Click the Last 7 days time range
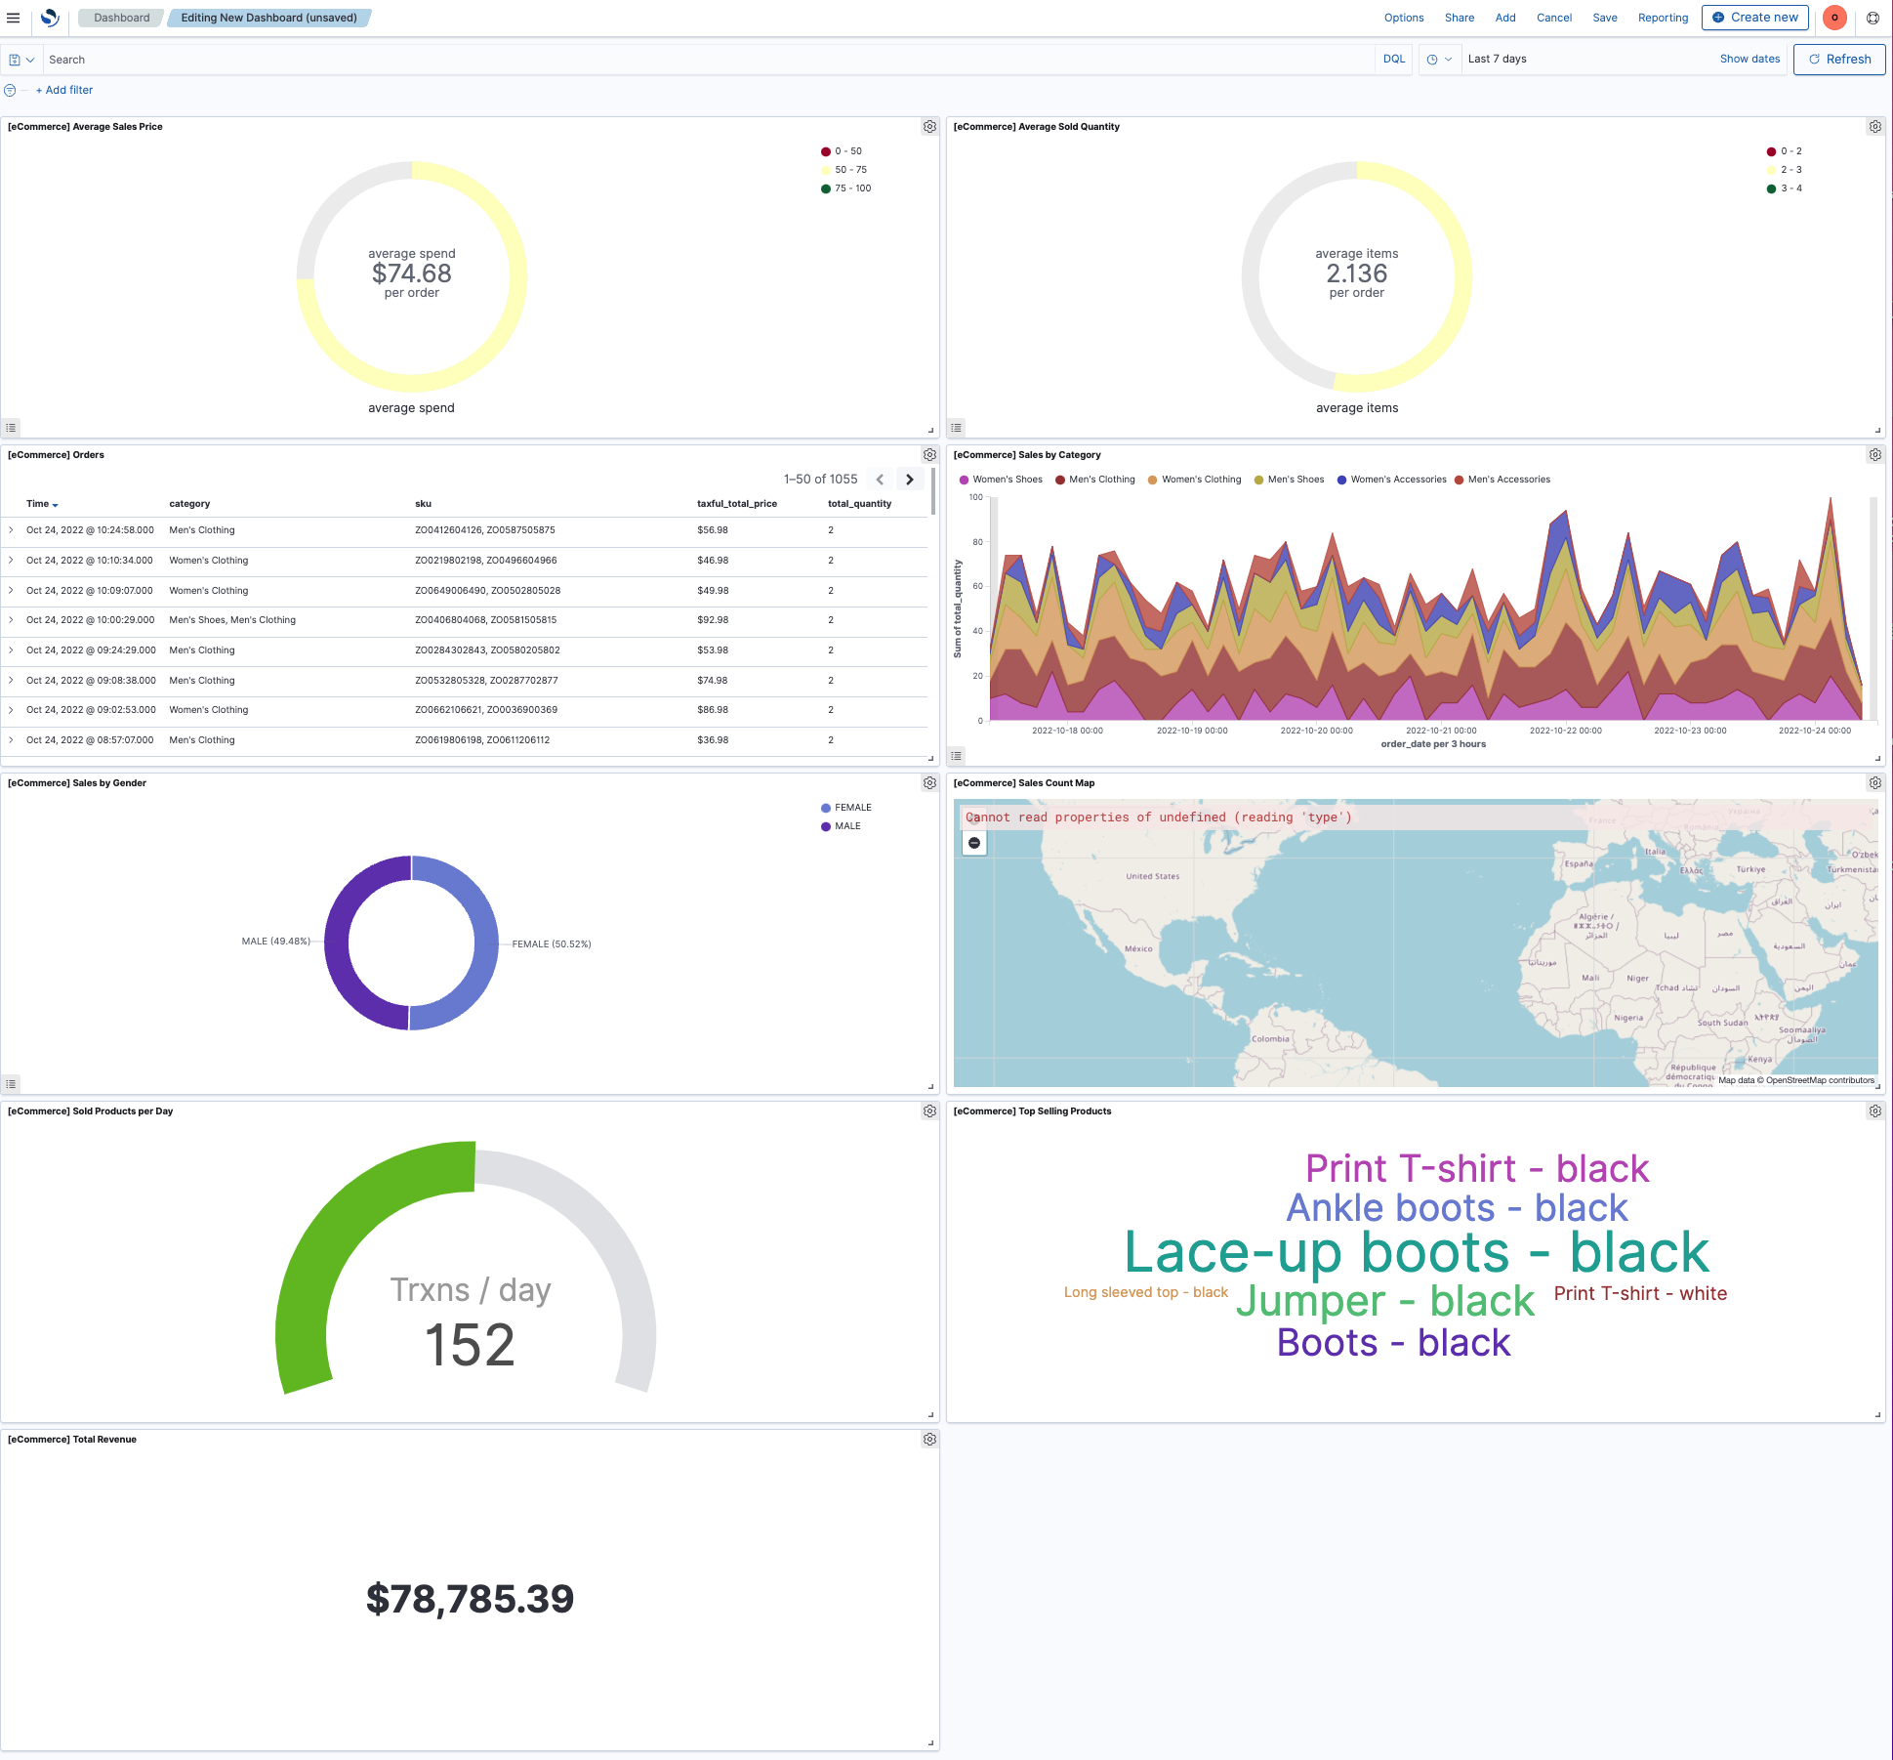1893x1760 pixels. coord(1497,60)
